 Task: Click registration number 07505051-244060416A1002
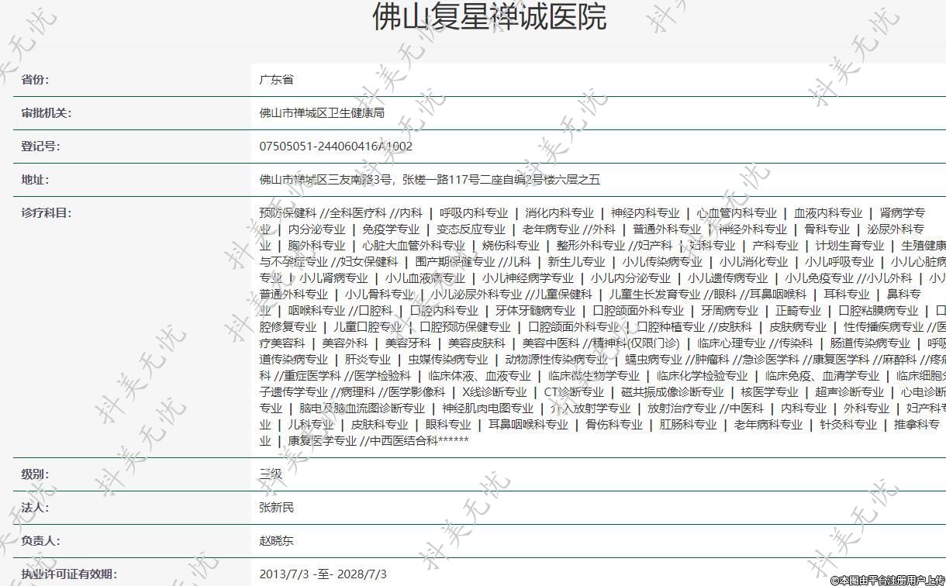tap(336, 146)
